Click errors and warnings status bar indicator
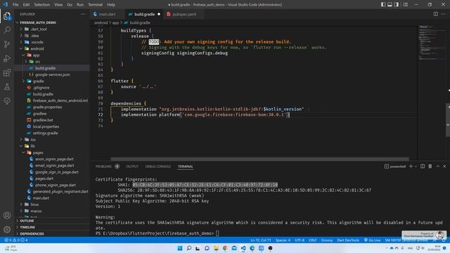This screenshot has width=450, height=253. 16,240
